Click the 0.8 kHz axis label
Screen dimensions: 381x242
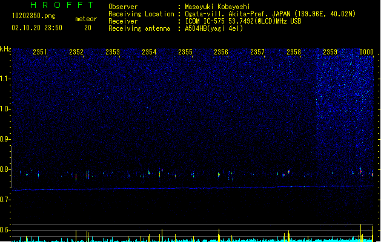pos(5,169)
